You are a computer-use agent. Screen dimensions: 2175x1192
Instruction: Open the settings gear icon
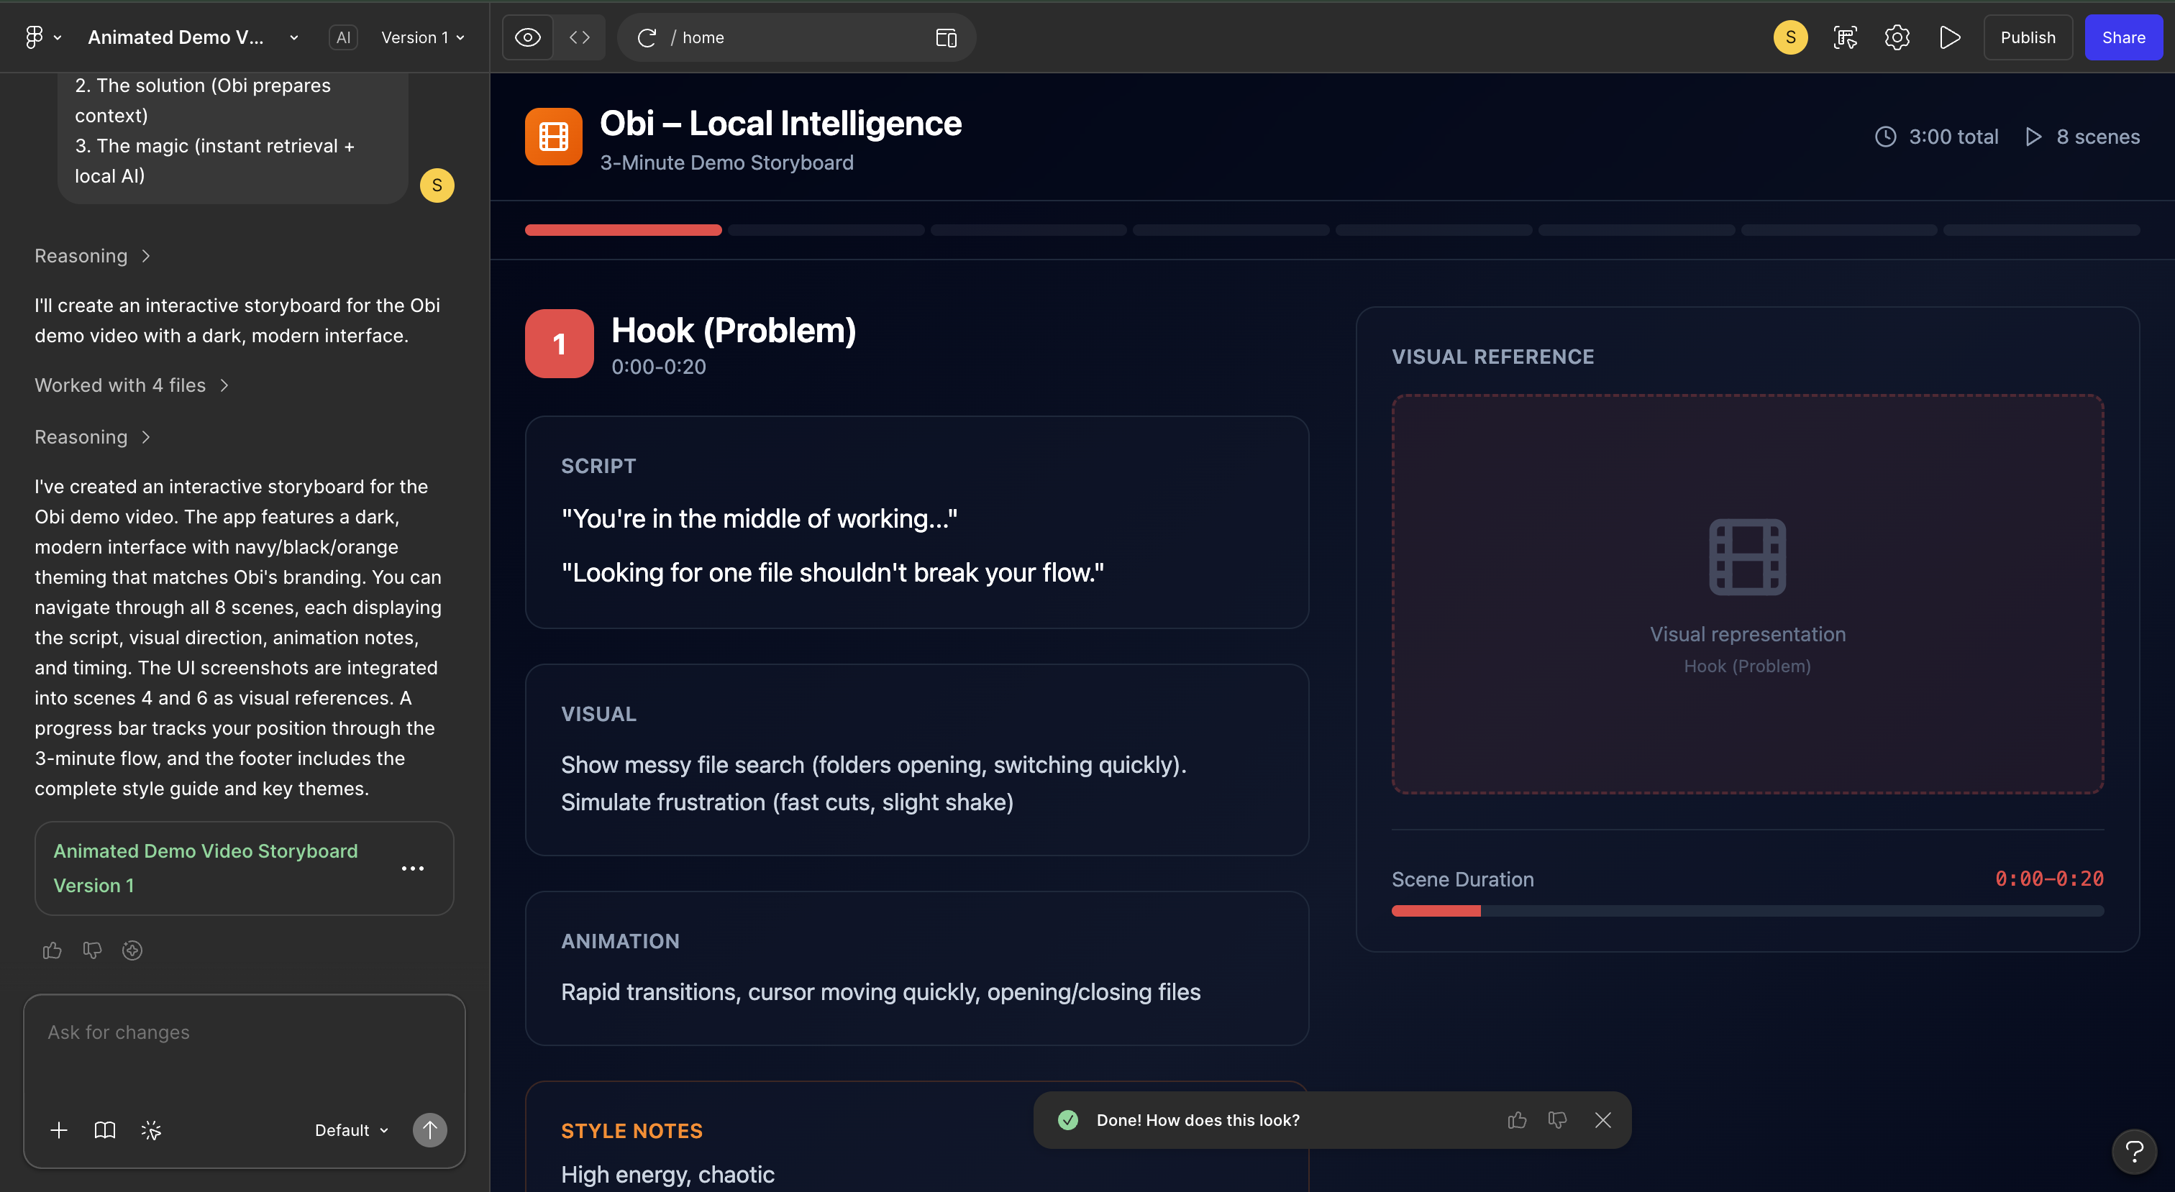coord(1897,37)
